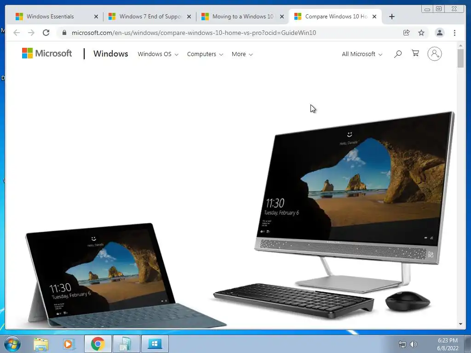The image size is (471, 353).
Task: Click the desktop all-in-one computer image
Action: (355, 203)
